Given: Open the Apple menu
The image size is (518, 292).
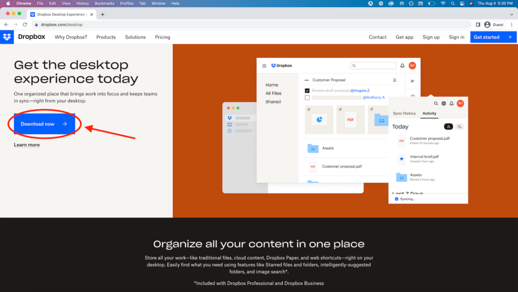Looking at the screenshot, I should (8, 4).
